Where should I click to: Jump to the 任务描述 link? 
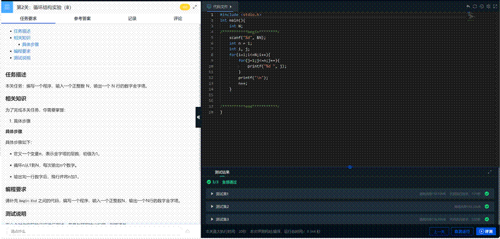click(x=22, y=31)
